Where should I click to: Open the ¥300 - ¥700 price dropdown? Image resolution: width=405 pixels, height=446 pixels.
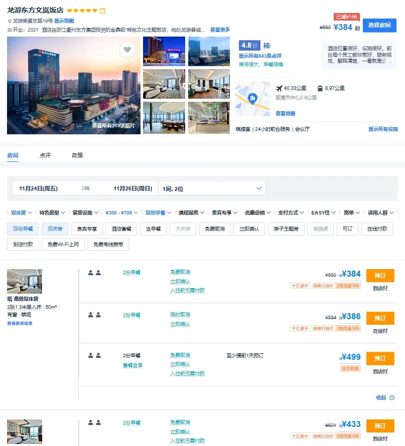(121, 212)
